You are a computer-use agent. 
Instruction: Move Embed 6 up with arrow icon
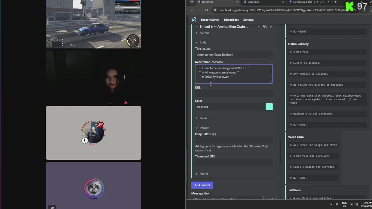258,27
